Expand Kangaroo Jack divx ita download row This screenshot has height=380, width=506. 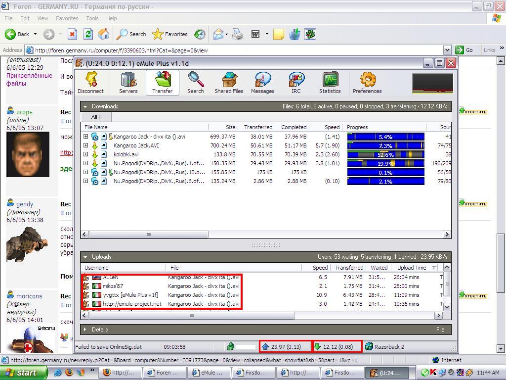pyautogui.click(x=85, y=137)
